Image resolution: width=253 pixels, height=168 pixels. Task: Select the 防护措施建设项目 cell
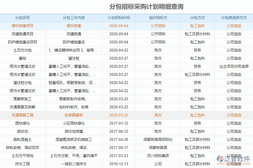click(x=23, y=42)
